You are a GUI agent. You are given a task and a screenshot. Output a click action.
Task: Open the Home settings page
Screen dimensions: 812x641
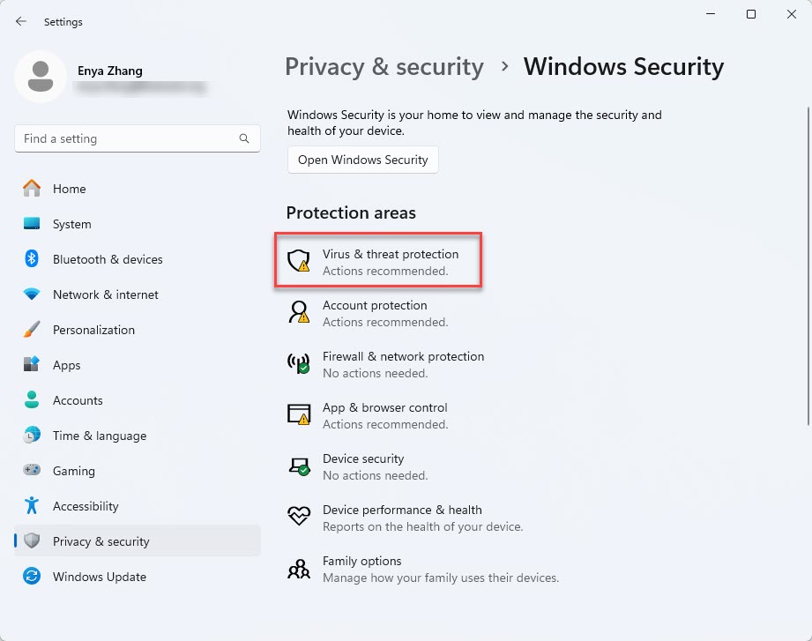(69, 189)
